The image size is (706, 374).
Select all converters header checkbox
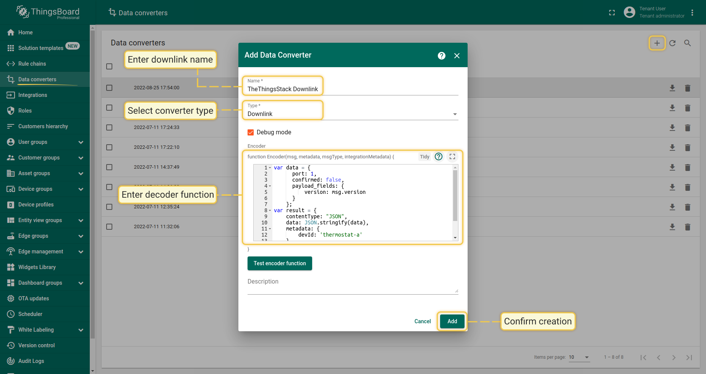109,66
